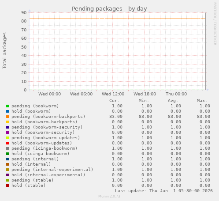Click the 10 y-axis tick label
219x201 pixels.
[24, 81]
